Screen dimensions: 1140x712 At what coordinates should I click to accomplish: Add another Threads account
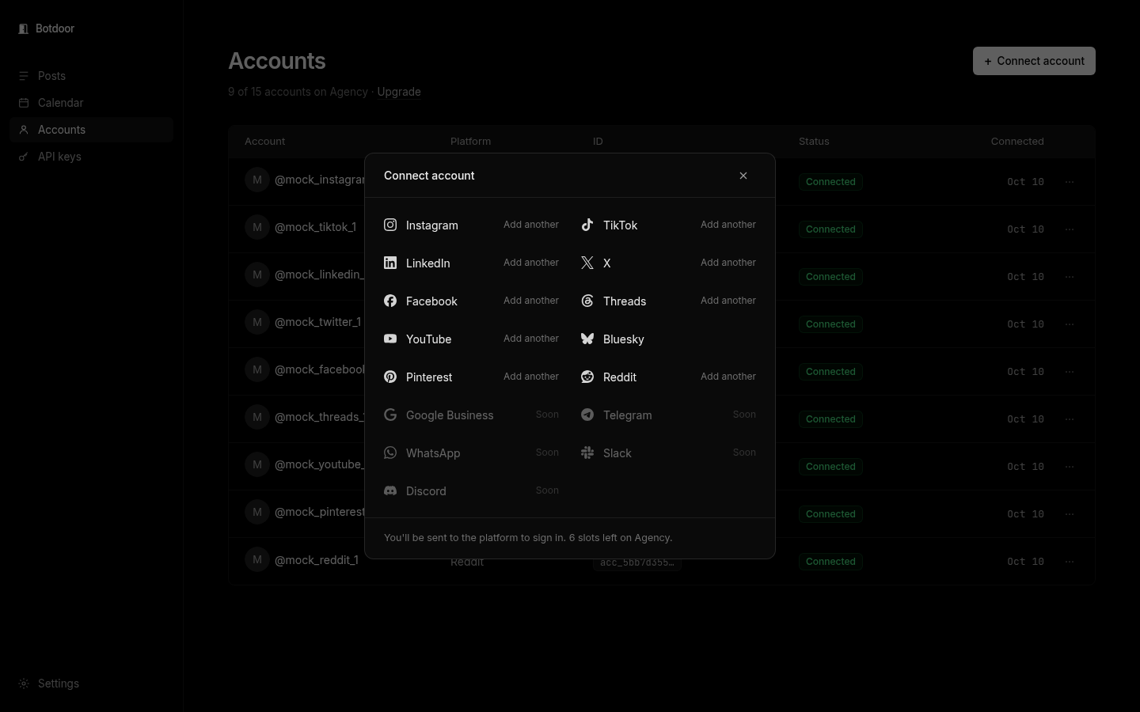[728, 301]
